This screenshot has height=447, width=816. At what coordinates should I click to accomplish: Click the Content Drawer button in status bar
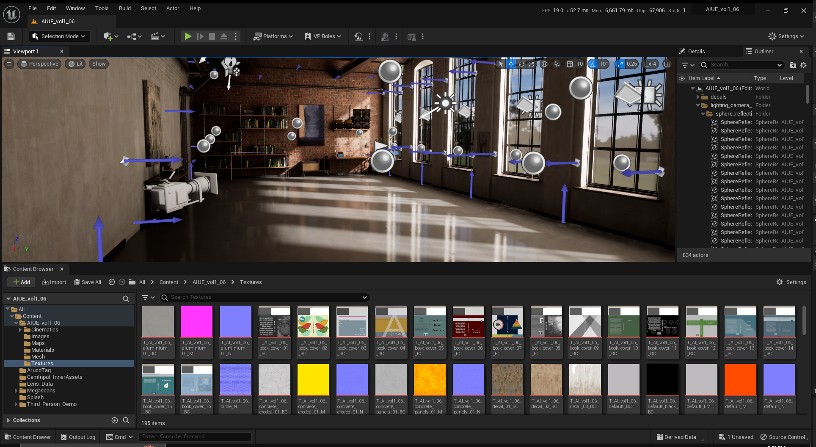point(28,437)
